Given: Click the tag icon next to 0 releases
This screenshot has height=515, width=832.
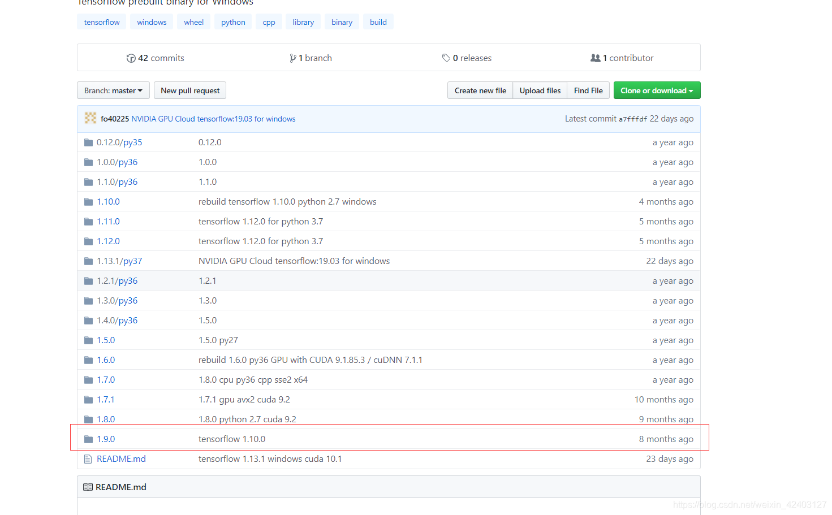Looking at the screenshot, I should (446, 58).
